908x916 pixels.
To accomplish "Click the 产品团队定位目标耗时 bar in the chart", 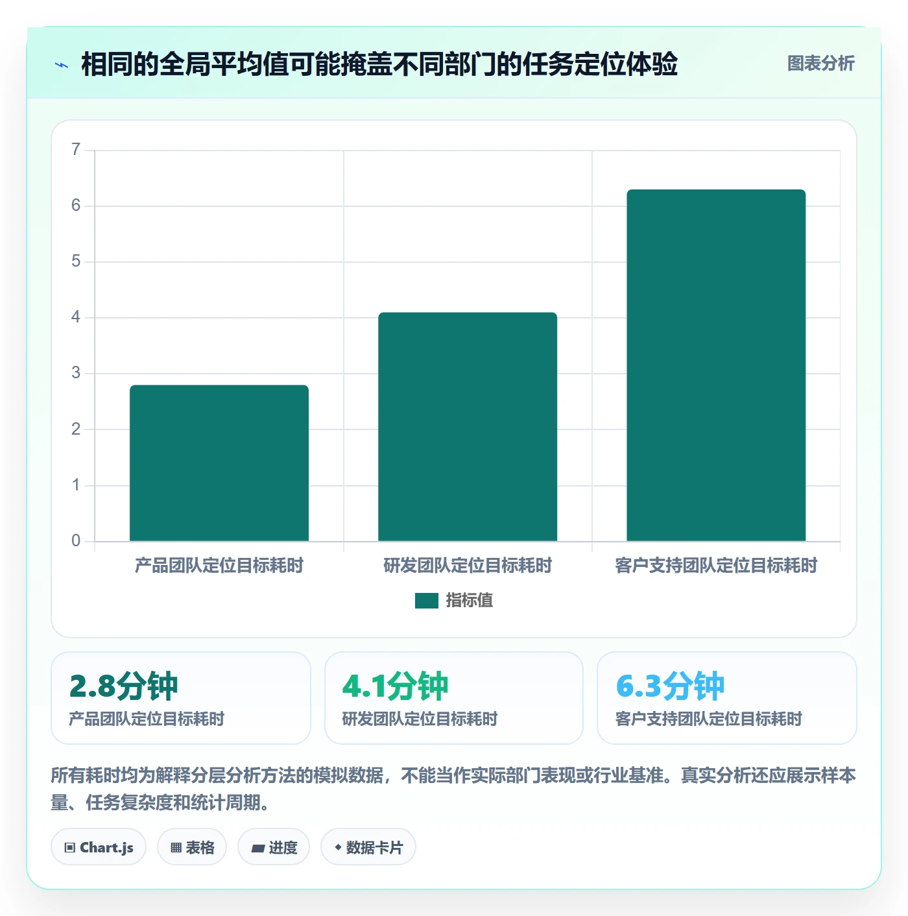I will pyautogui.click(x=219, y=463).
